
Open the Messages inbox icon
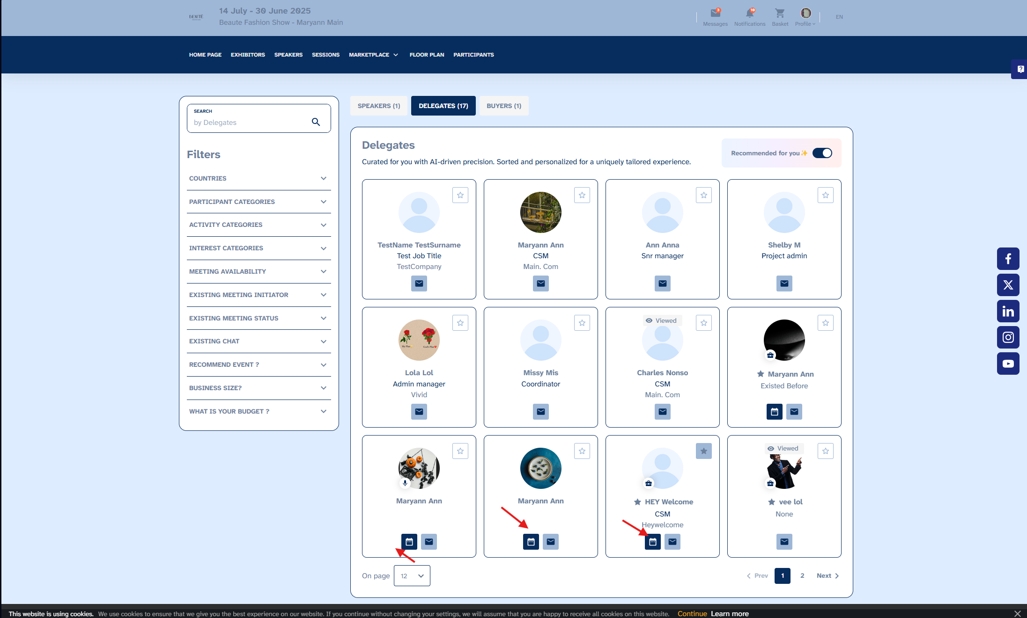(x=715, y=14)
